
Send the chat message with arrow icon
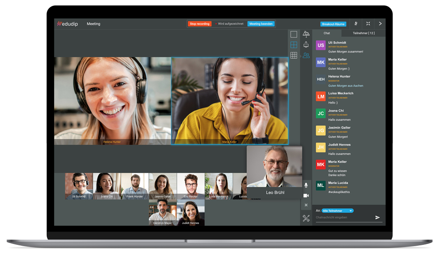click(378, 217)
